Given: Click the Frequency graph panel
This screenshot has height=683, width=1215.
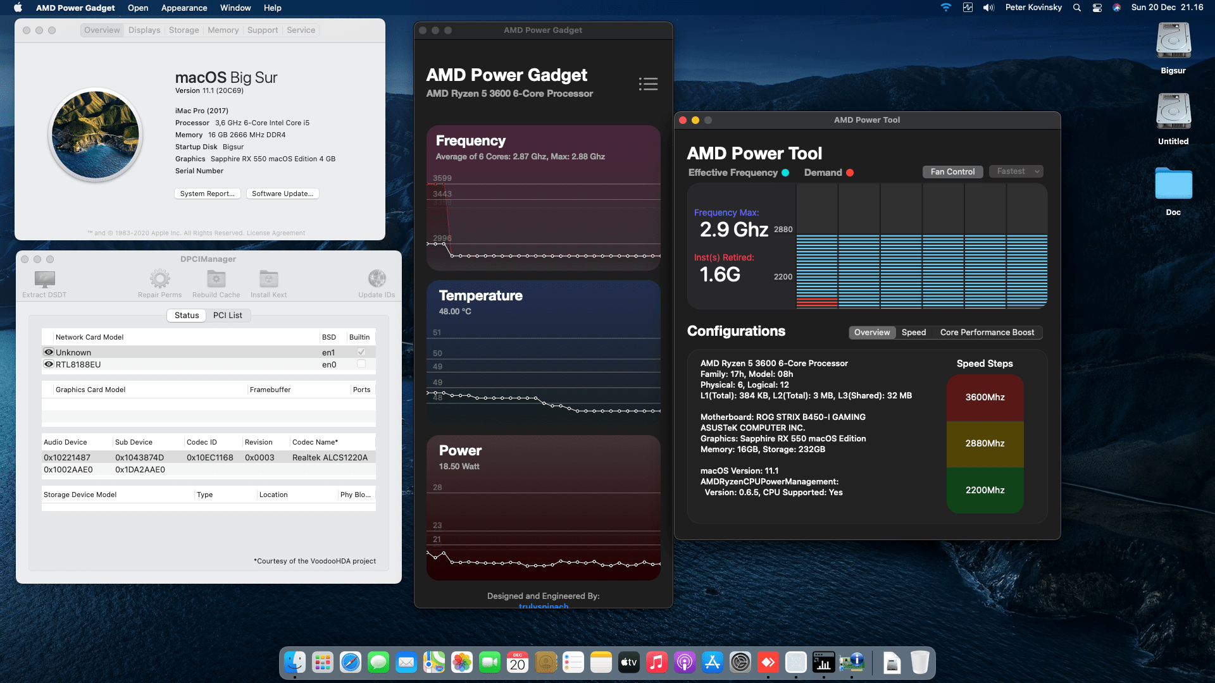Looking at the screenshot, I should tap(544, 198).
